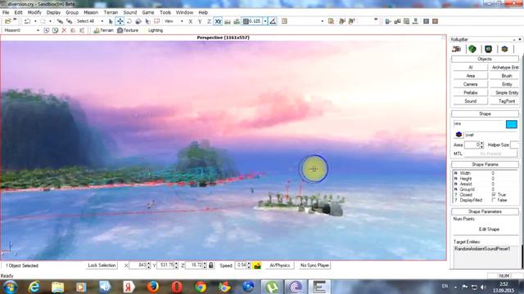This screenshot has height=294, width=524.
Task: Click the object selection icon right of the selection-set dropdown
Action: tap(331, 21)
